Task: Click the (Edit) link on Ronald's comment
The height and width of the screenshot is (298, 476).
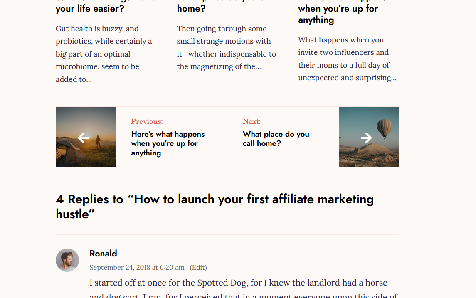Action: coord(198,267)
